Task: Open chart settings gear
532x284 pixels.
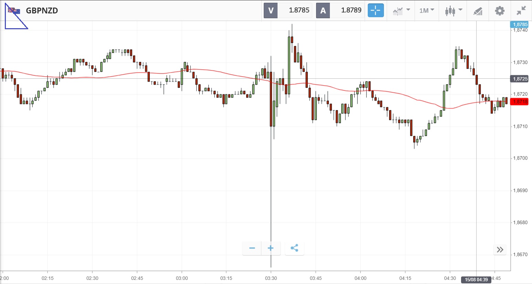Action: pos(500,11)
